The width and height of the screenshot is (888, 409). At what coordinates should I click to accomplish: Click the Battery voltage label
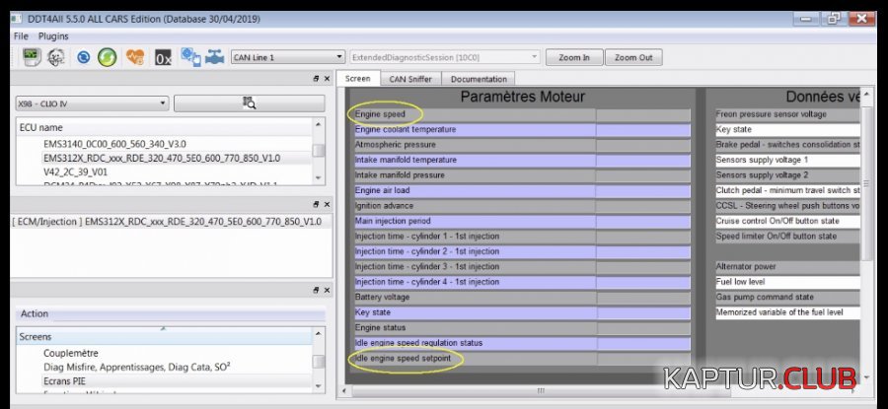pyautogui.click(x=382, y=297)
